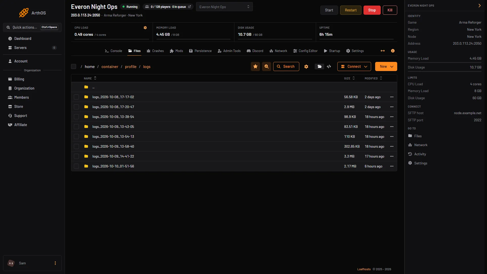Image resolution: width=487 pixels, height=274 pixels.
Task: Go to Activity in the side panel
Action: tap(417, 154)
